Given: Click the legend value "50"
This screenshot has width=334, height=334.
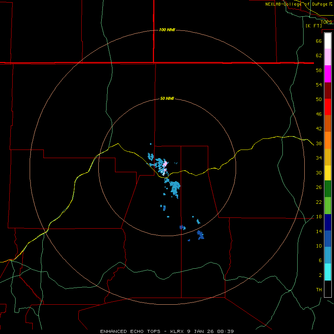Looking at the screenshot, I should pos(319,99).
